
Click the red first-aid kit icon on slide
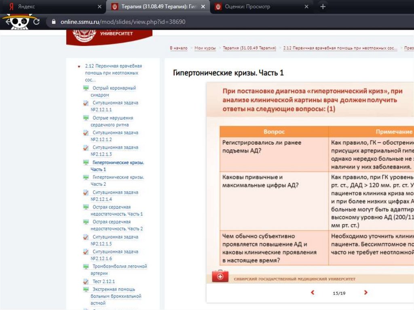pos(220,276)
